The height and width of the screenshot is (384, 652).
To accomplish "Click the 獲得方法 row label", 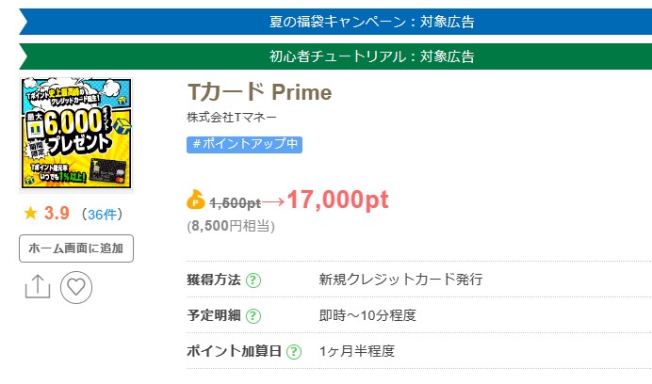I will pyautogui.click(x=214, y=280).
